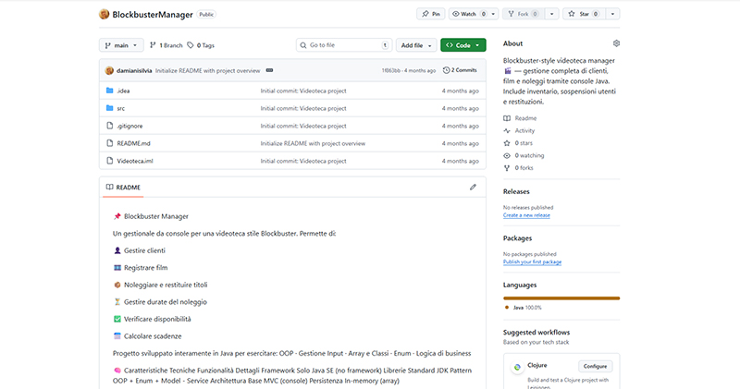This screenshot has width=740, height=389.
Task: Click Create a new release
Action: tap(526, 215)
